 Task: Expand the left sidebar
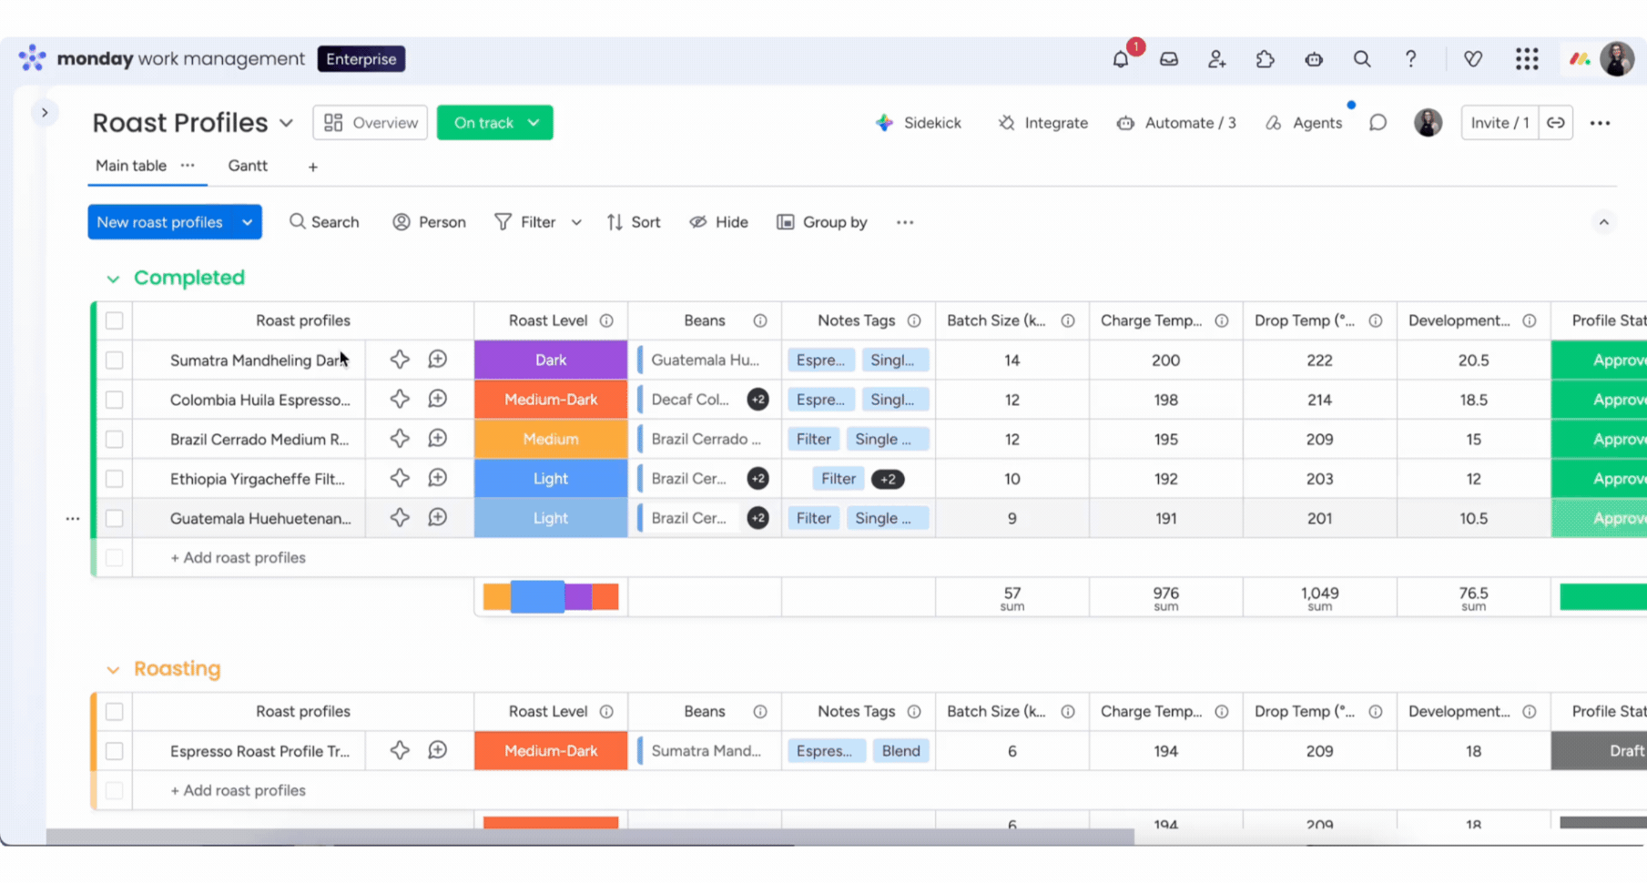pyautogui.click(x=44, y=113)
